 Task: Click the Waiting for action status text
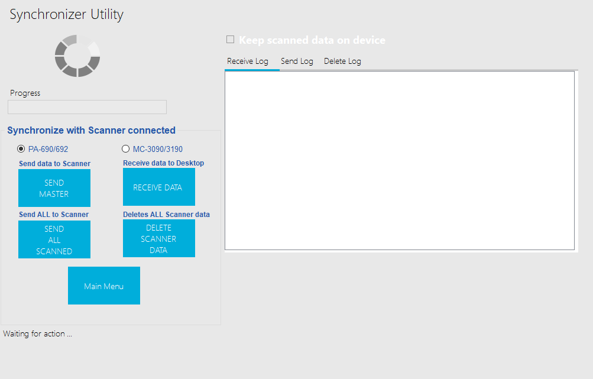(x=38, y=334)
